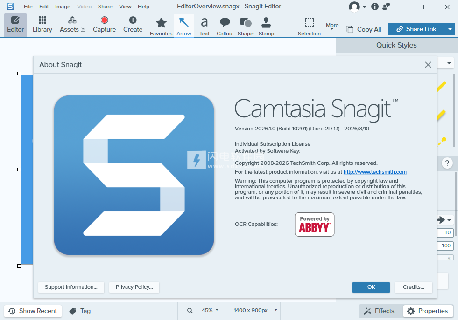Visit the techsmith.com link

(375, 172)
